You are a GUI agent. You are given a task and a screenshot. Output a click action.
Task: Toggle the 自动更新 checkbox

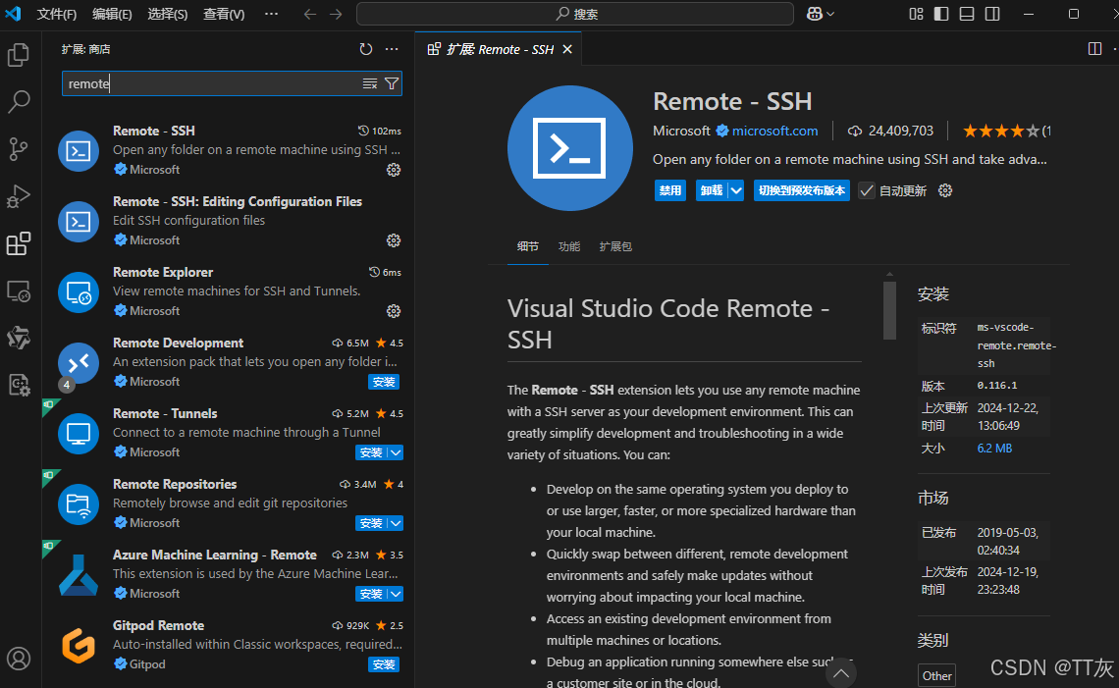[x=867, y=190]
